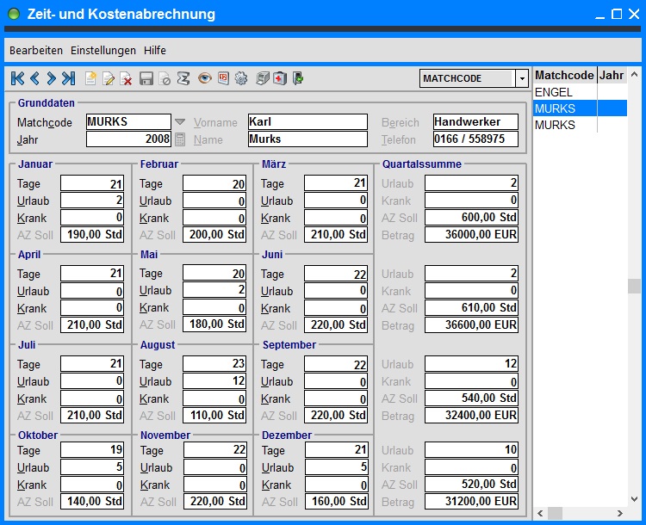Open the Einstellungen menu
Screen dimensions: 646x525
pos(103,51)
